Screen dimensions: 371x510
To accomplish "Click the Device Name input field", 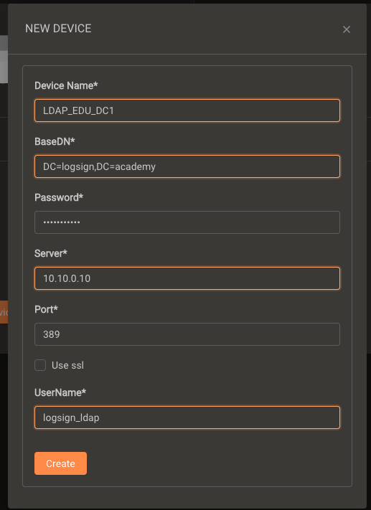I will [x=187, y=110].
